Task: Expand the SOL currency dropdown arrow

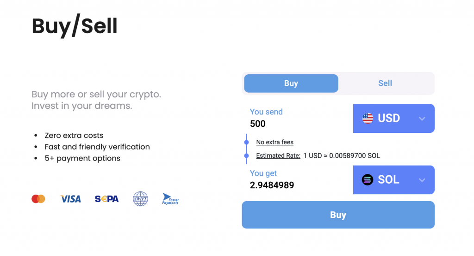Action: coord(422,180)
